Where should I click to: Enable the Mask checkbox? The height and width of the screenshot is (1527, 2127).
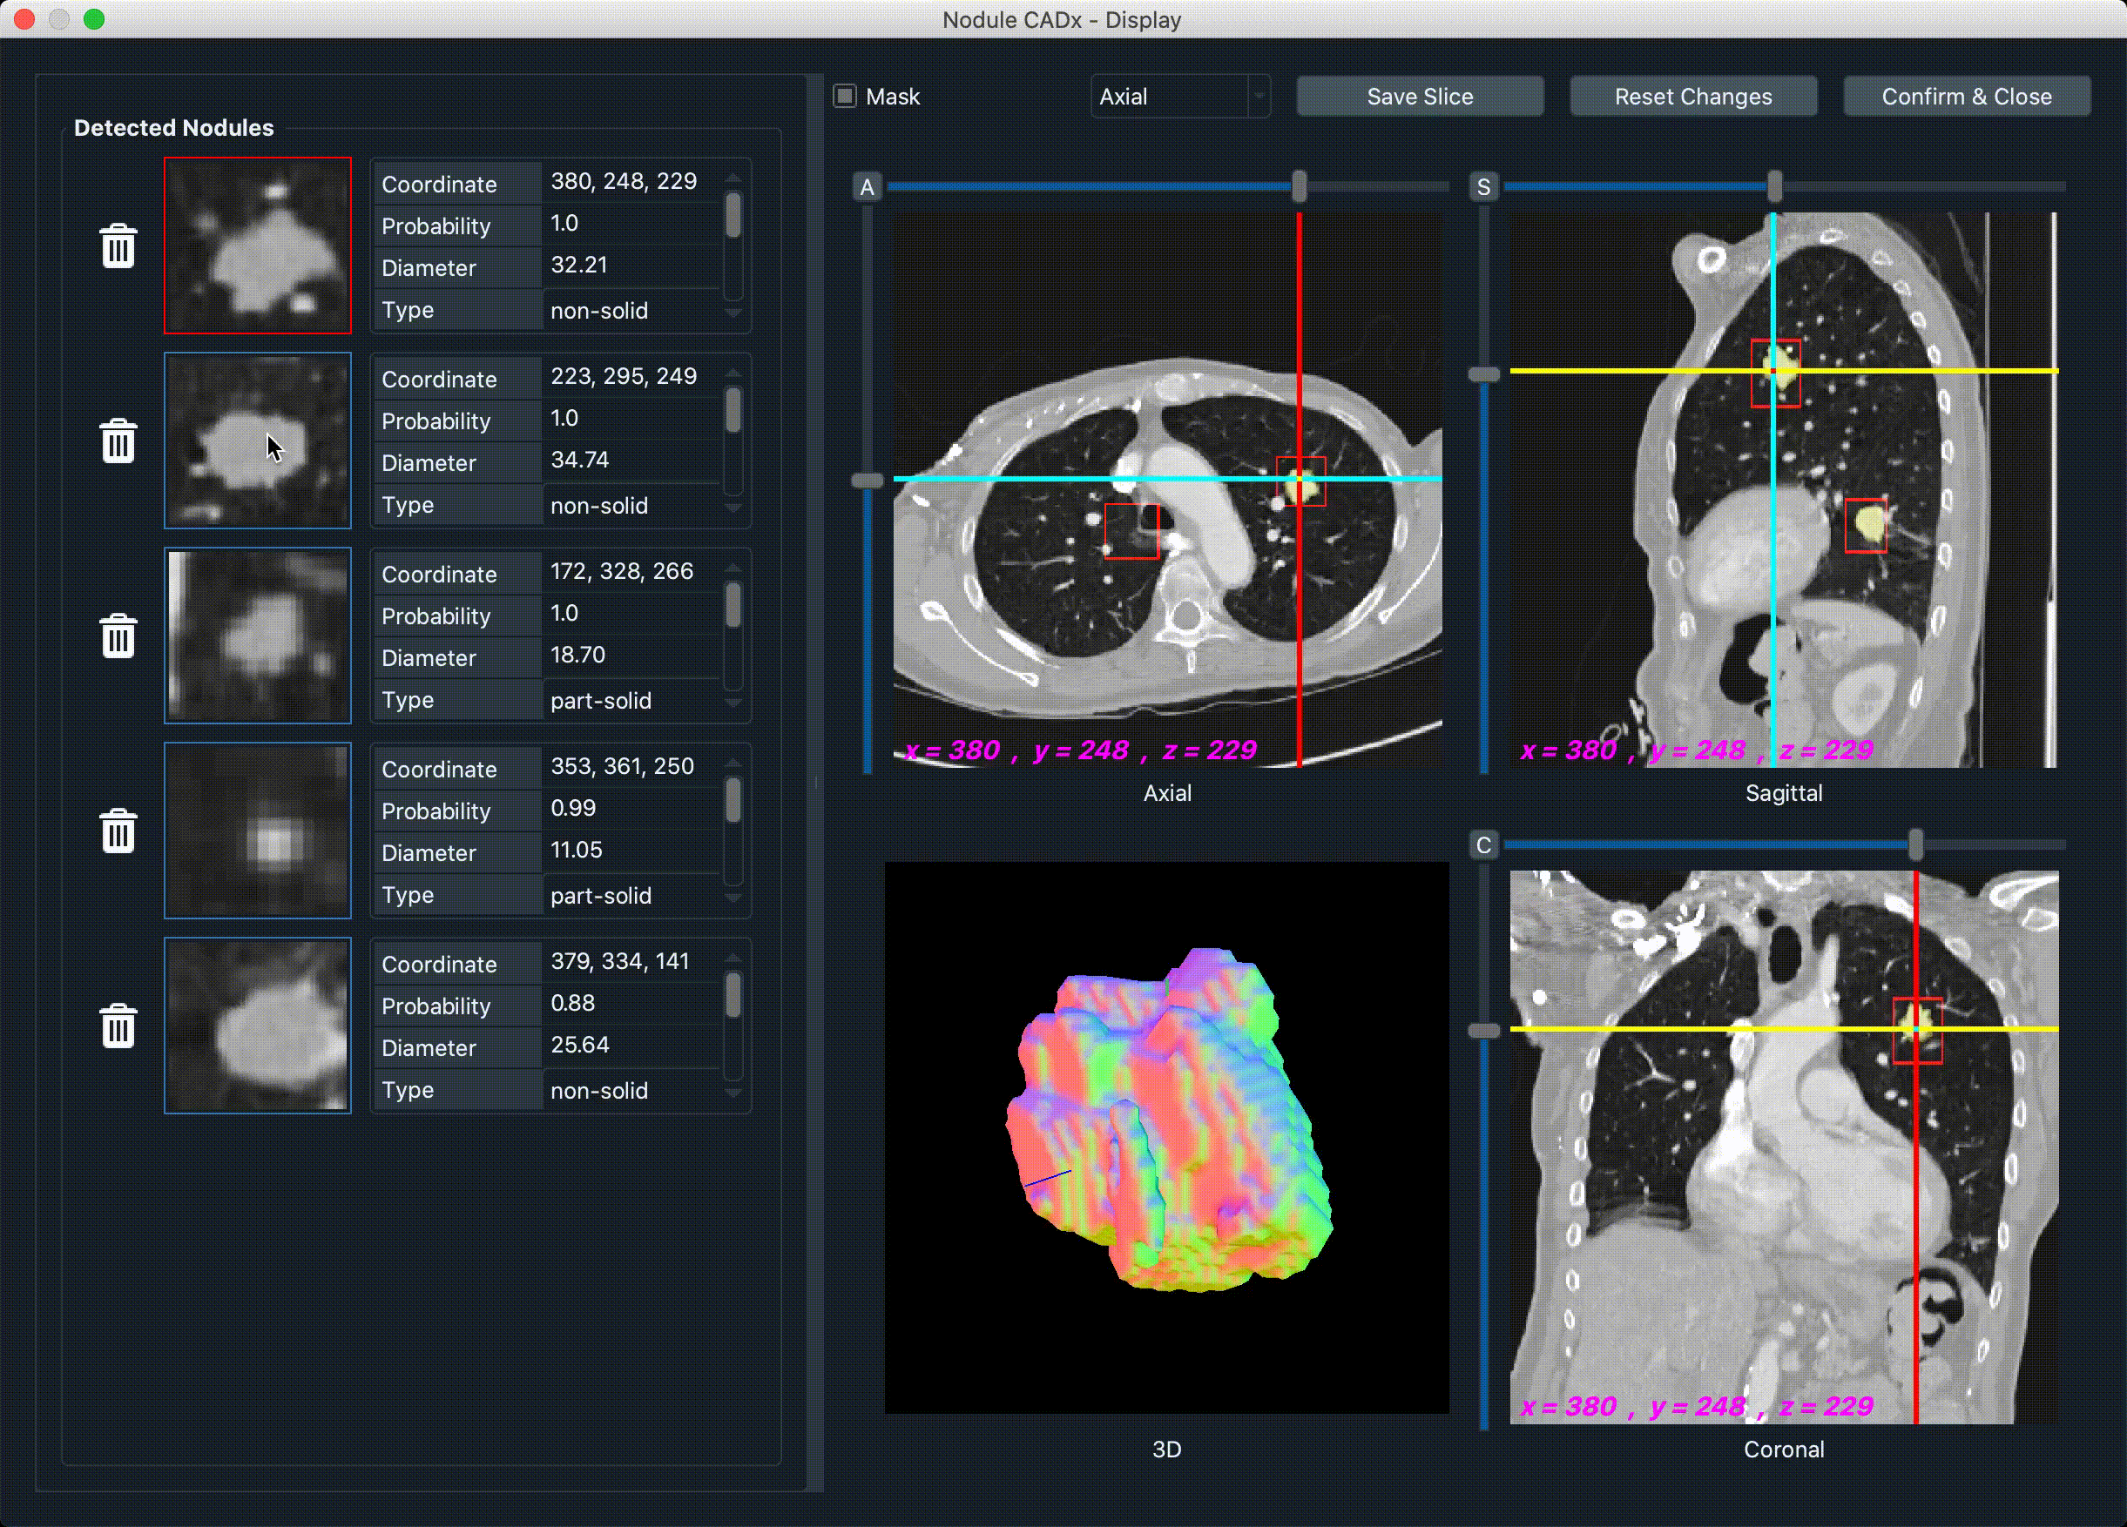845,97
